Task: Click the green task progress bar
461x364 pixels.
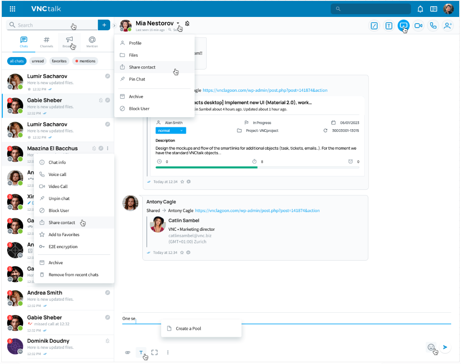Action: point(207,168)
